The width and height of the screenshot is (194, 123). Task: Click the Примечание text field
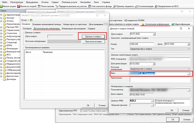point(160,79)
